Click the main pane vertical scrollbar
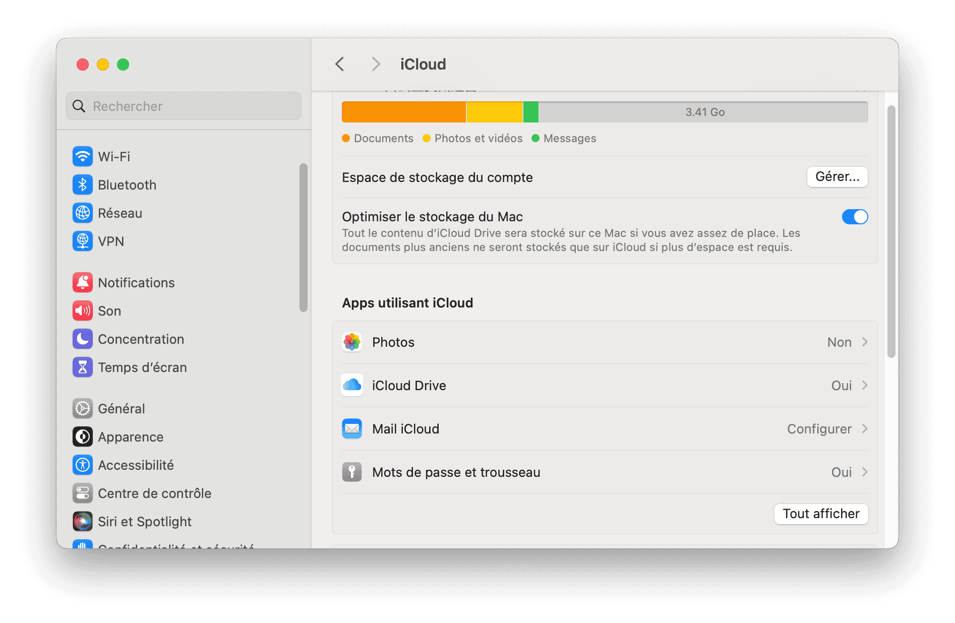This screenshot has width=955, height=623. click(x=891, y=232)
